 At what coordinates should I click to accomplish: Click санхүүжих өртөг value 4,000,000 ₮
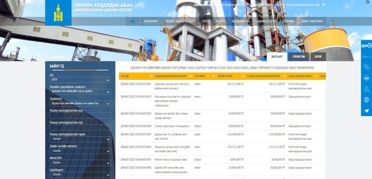coord(278,160)
